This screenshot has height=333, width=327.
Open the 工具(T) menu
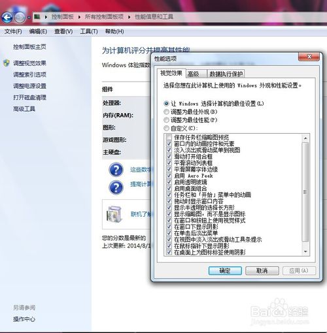(89, 31)
